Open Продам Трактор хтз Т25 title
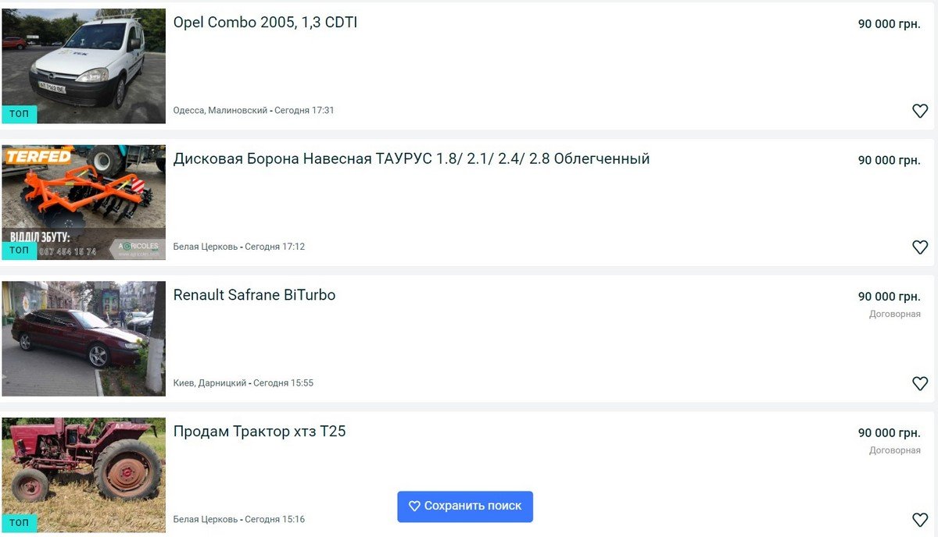This screenshot has width=938, height=537. point(259,432)
